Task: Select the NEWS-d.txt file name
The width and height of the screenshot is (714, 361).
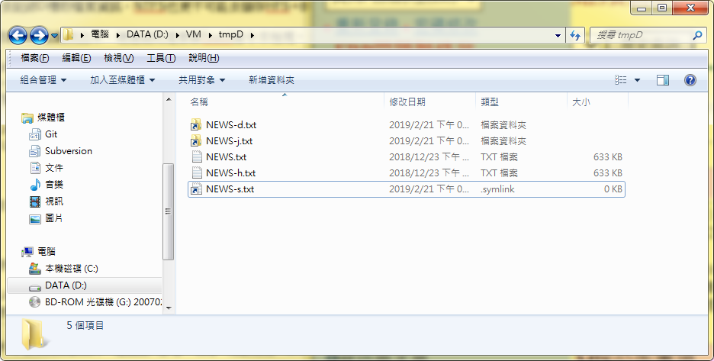Action: [x=231, y=125]
